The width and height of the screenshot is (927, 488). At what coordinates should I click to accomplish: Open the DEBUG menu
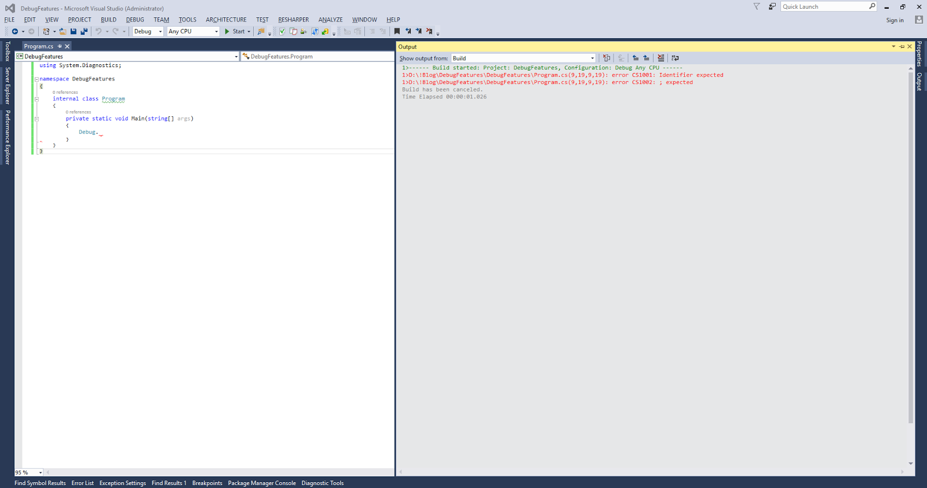[135, 20]
